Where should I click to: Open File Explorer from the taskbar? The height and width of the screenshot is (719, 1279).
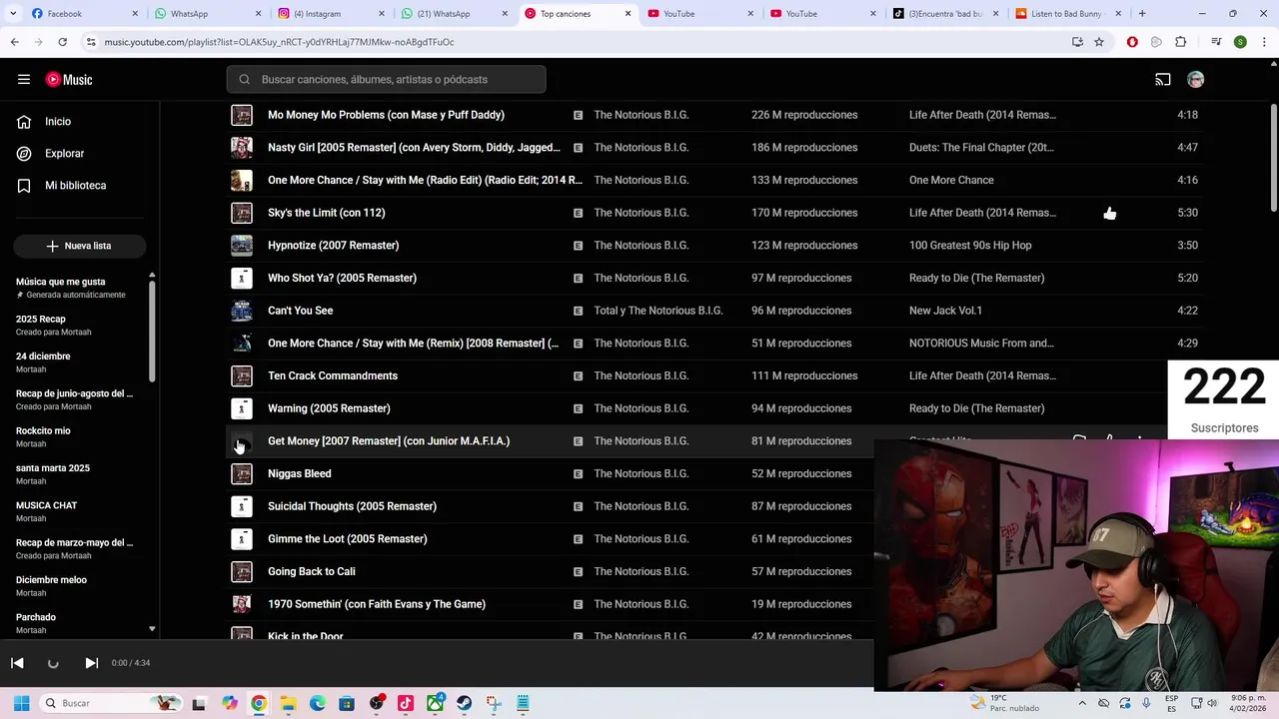tap(288, 703)
